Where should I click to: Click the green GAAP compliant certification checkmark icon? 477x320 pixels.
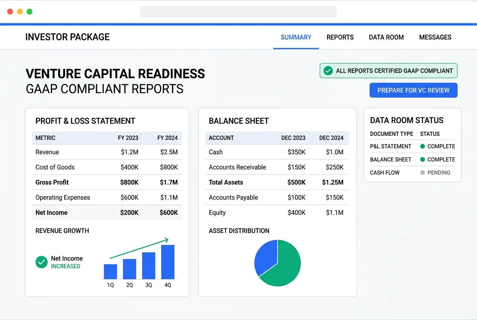tap(328, 71)
